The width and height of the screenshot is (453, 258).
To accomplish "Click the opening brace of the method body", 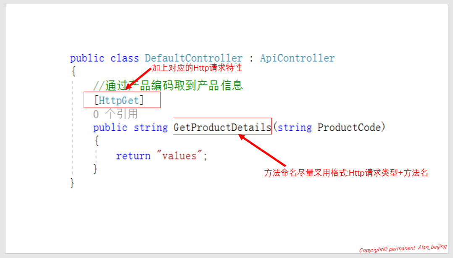I will point(97,141).
